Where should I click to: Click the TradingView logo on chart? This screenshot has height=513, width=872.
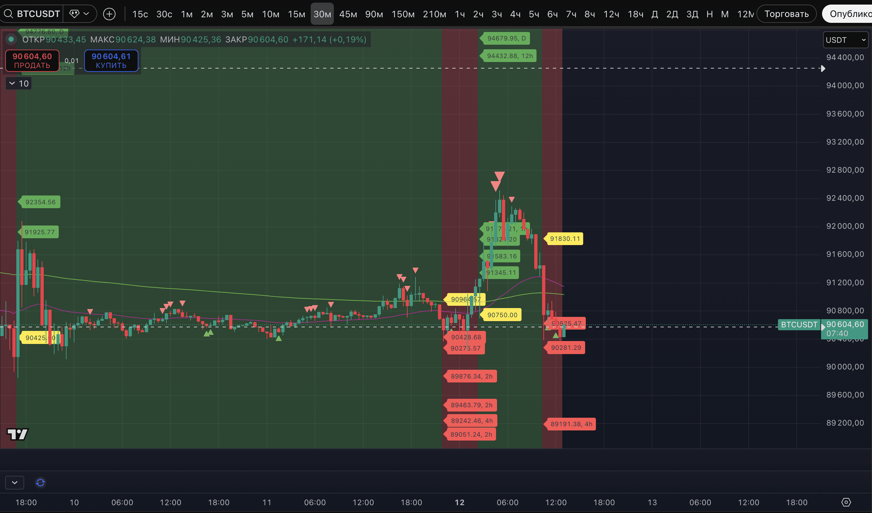17,434
